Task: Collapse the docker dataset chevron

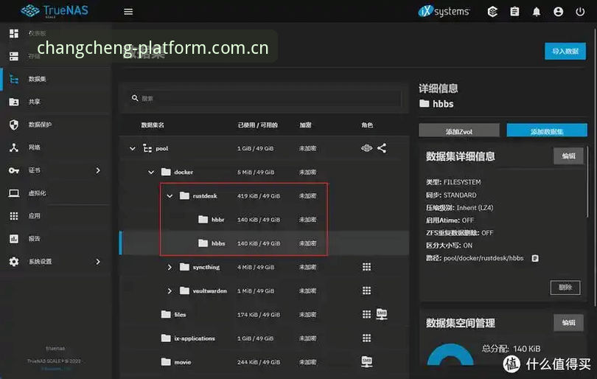Action: point(151,172)
